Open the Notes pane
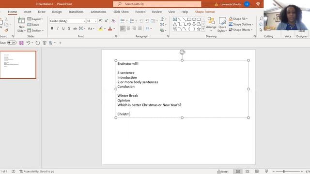 point(223,172)
